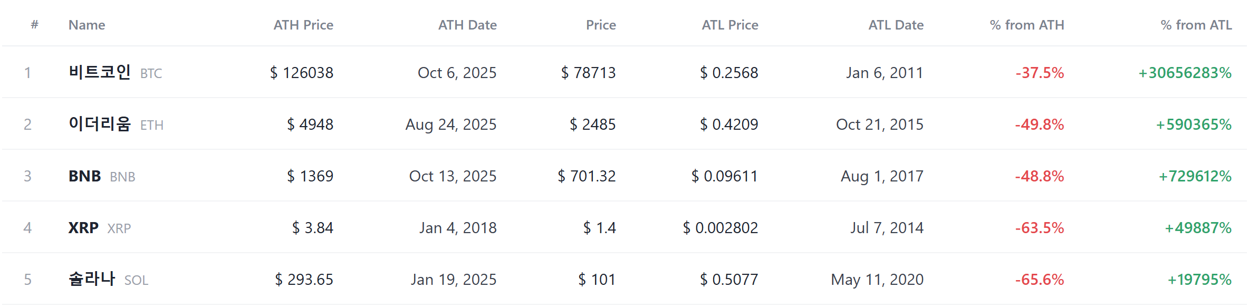
Task: Click the Name column header
Action: tap(87, 25)
